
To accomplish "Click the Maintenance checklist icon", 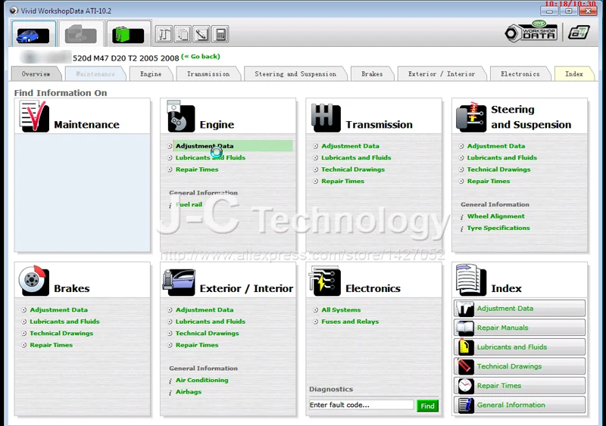I will pos(33,117).
